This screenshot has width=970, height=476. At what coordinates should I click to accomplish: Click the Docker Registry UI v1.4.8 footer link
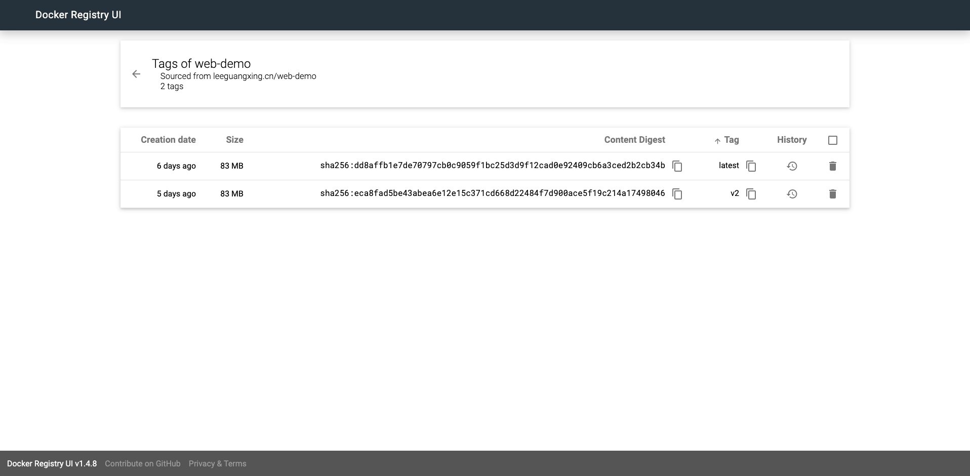coord(52,463)
